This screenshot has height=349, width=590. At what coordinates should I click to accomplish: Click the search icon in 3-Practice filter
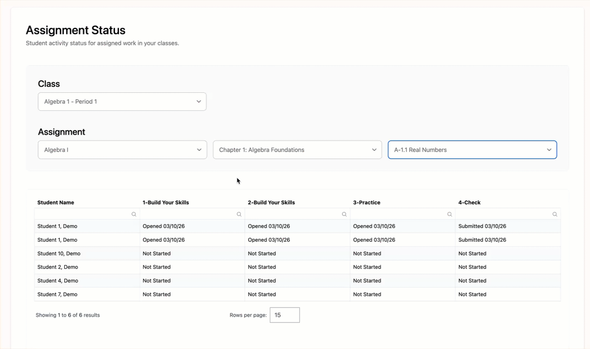click(450, 214)
